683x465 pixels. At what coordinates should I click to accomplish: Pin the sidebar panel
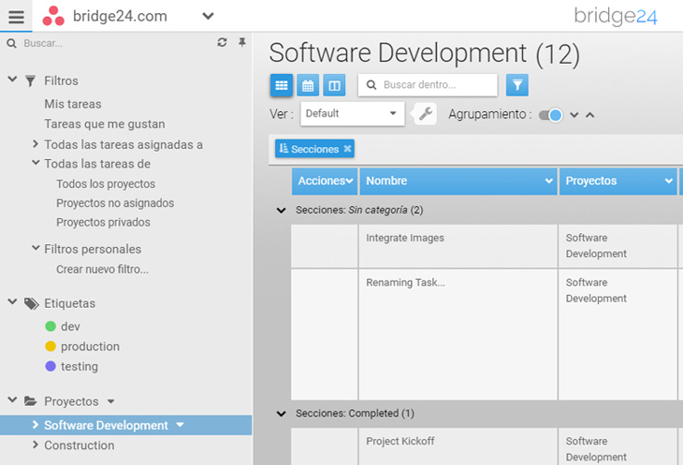coord(242,42)
